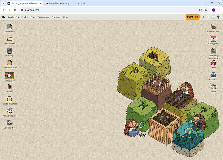This screenshot has width=223, height=160.
Task: Open the Community menu item
Action: [x=43, y=17]
